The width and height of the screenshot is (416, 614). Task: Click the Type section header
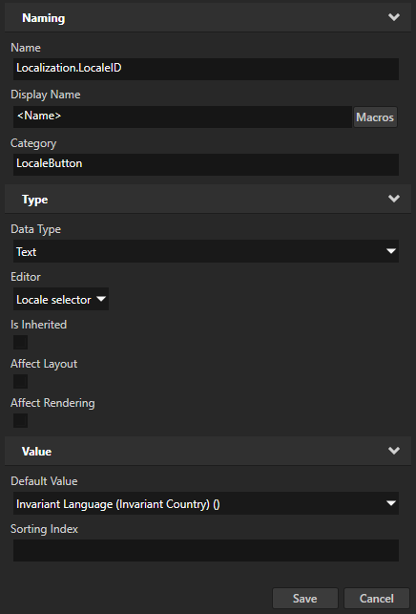point(208,199)
